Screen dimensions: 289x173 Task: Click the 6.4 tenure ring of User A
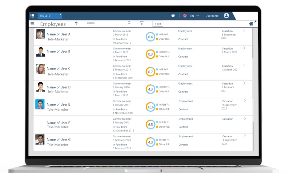click(x=150, y=37)
